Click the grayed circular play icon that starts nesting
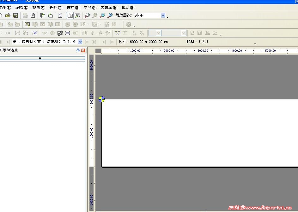Image resolution: width=298 pixels, height=212 pixels. [x=67, y=24]
